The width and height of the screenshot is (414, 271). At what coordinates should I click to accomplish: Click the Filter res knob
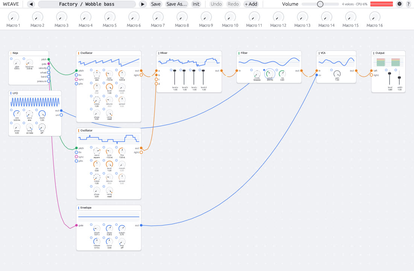(x=282, y=74)
